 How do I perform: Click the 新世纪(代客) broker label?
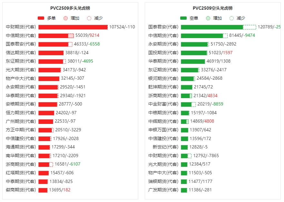[x=165, y=147]
